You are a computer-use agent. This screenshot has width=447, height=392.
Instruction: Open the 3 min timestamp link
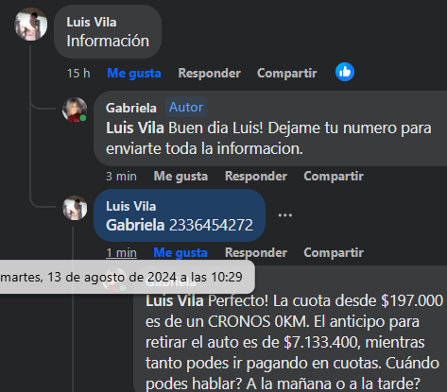click(x=121, y=177)
